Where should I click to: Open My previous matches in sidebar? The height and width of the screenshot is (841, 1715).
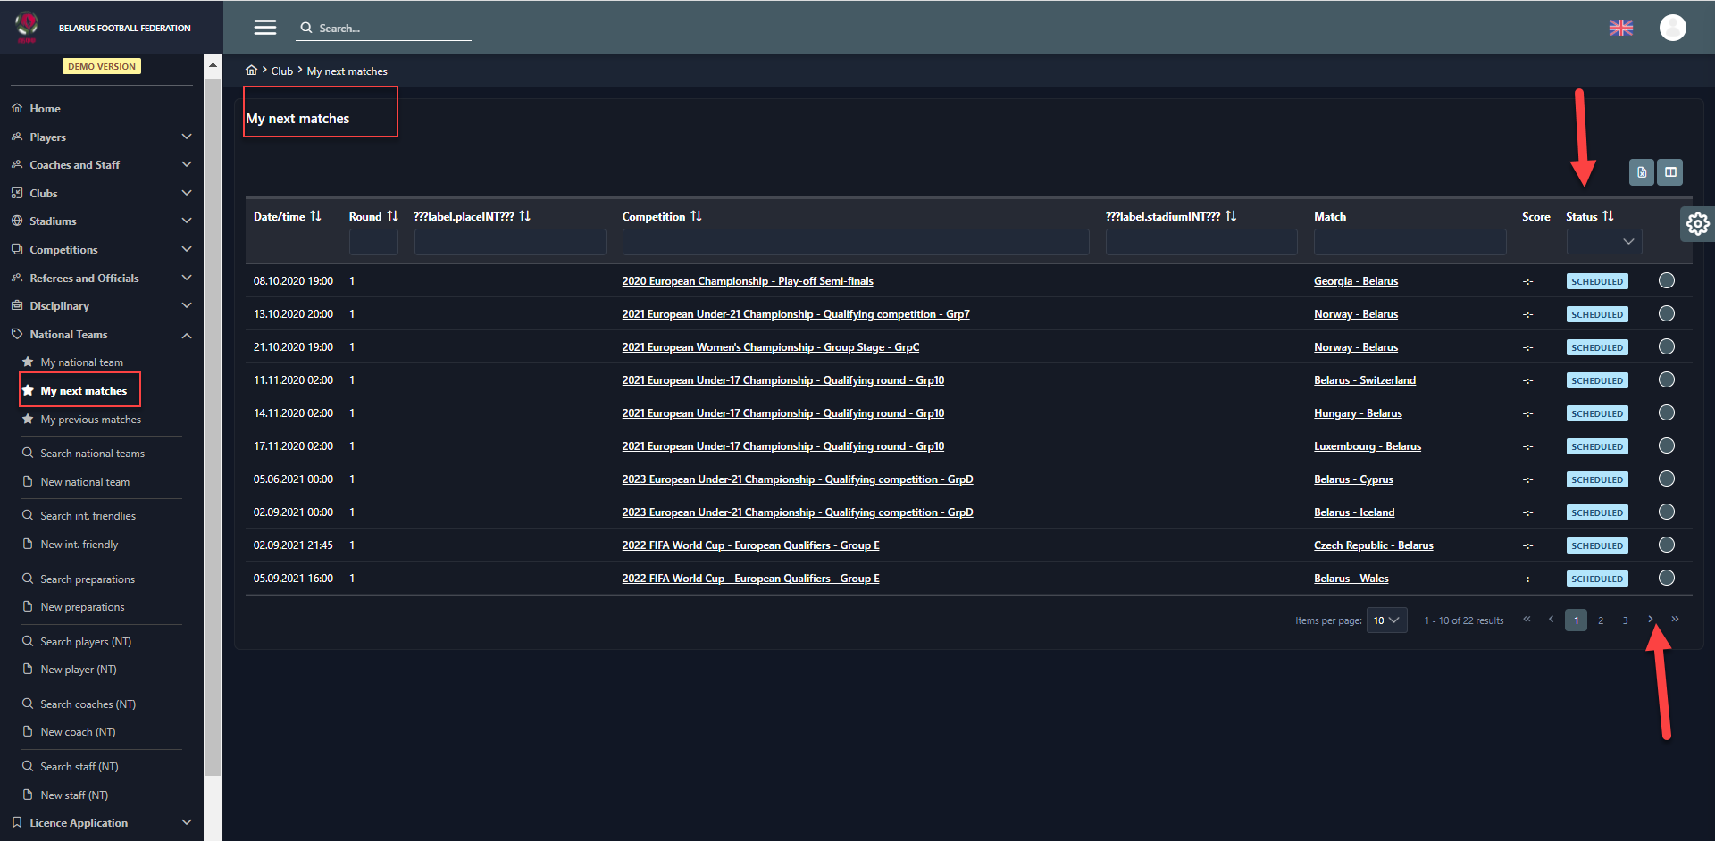(x=90, y=420)
